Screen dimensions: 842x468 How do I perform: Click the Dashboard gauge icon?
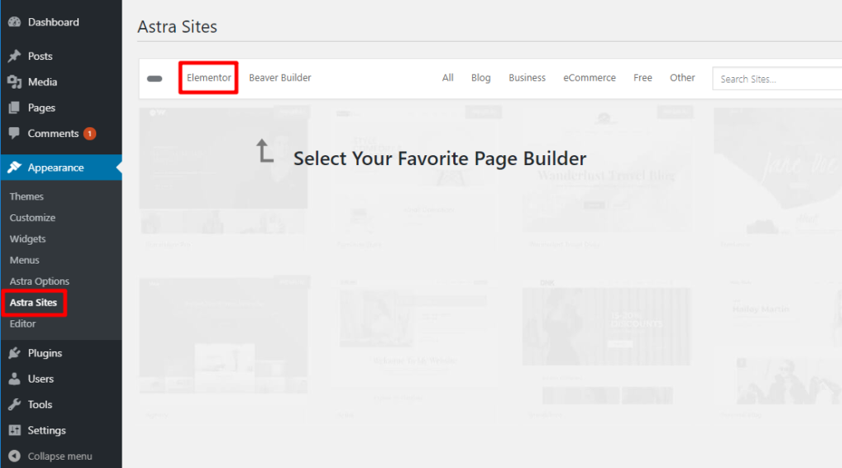[15, 22]
